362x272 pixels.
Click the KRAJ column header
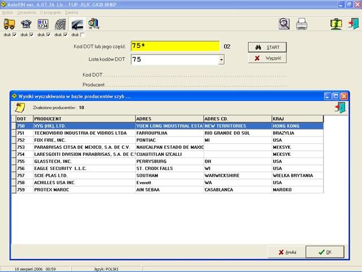point(298,119)
